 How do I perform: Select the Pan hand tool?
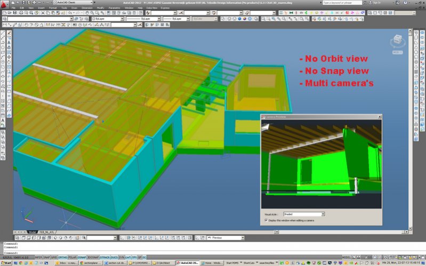pos(87,13)
